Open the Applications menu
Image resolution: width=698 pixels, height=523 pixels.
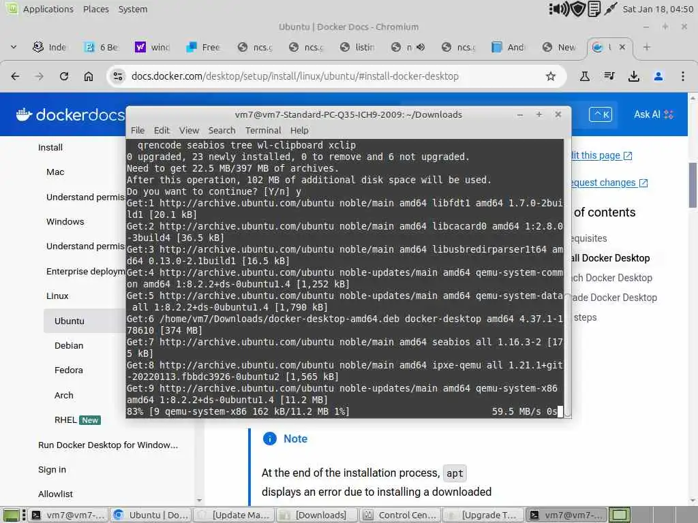click(48, 9)
